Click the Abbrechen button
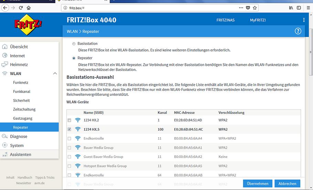The image size is (313, 190). click(287, 183)
